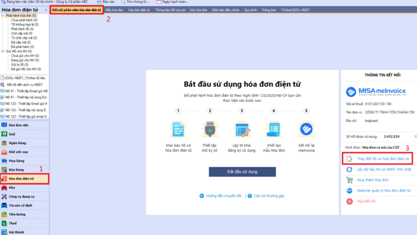Select Chưa phát hành (0) tree item

(24, 20)
